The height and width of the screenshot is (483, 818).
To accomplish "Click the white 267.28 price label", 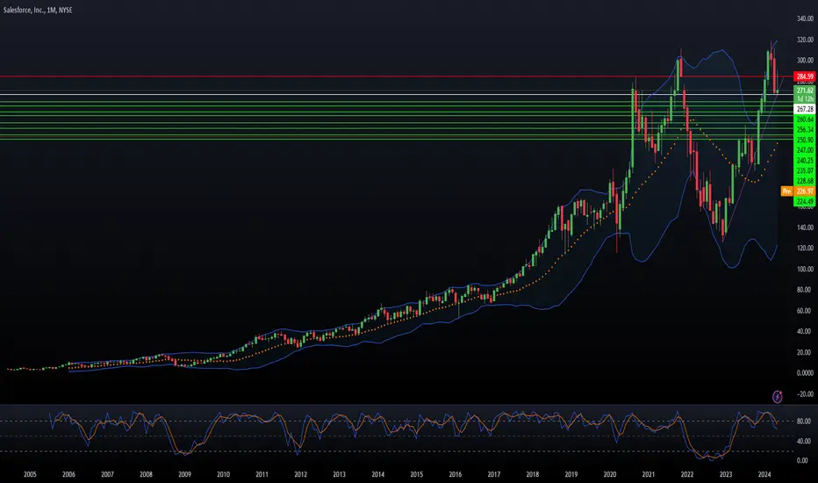I will [x=805, y=109].
